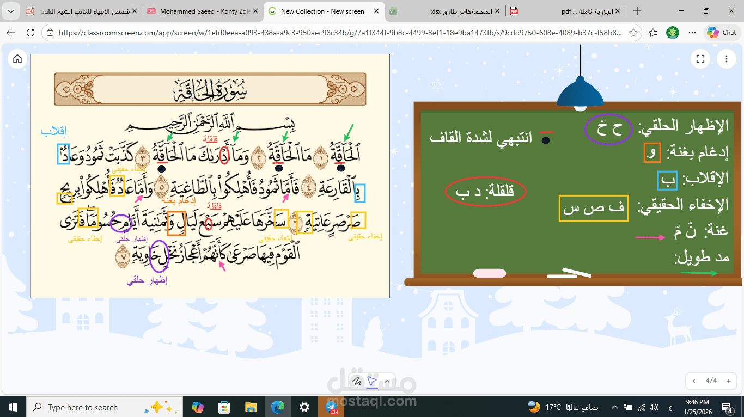Close the قصص الانبياء tab

tap(136, 11)
